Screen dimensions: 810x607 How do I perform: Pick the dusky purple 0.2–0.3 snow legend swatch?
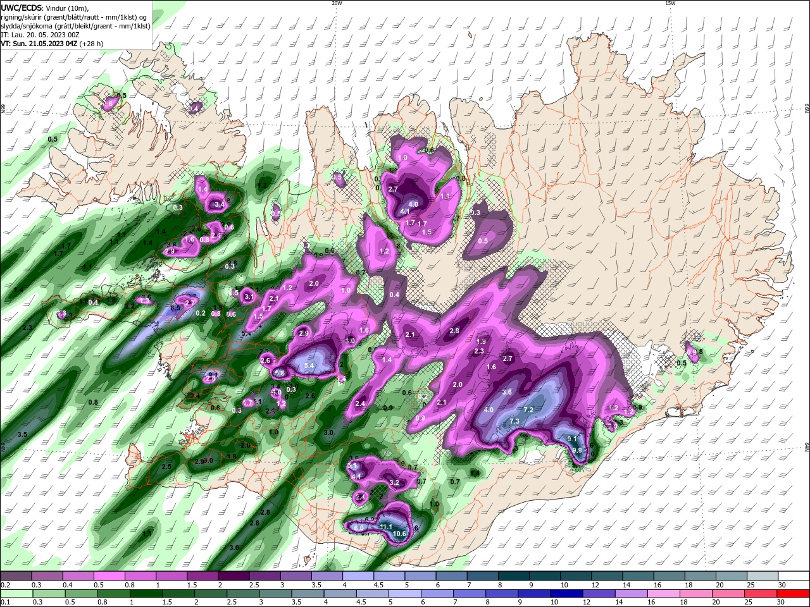(16, 576)
